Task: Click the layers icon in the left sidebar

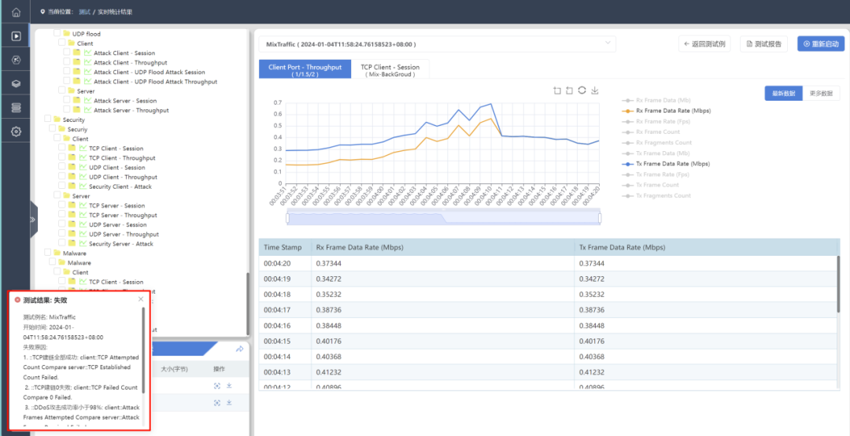Action: 16,83
